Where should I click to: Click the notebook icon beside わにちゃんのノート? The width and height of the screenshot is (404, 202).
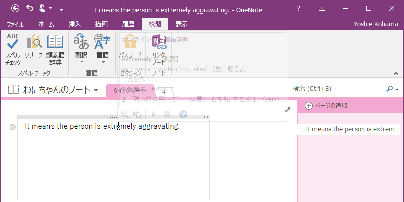point(13,90)
